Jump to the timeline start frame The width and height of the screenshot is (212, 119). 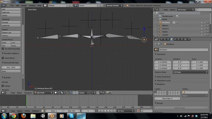point(99,111)
